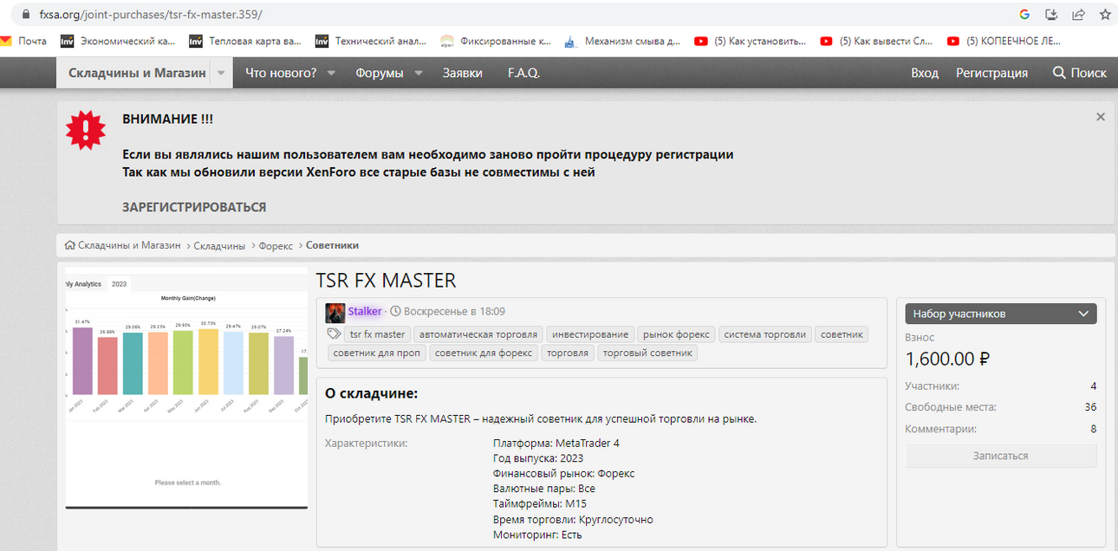This screenshot has height=551, width=1118.
Task: Click the share page icon in address bar
Action: coord(1078,15)
